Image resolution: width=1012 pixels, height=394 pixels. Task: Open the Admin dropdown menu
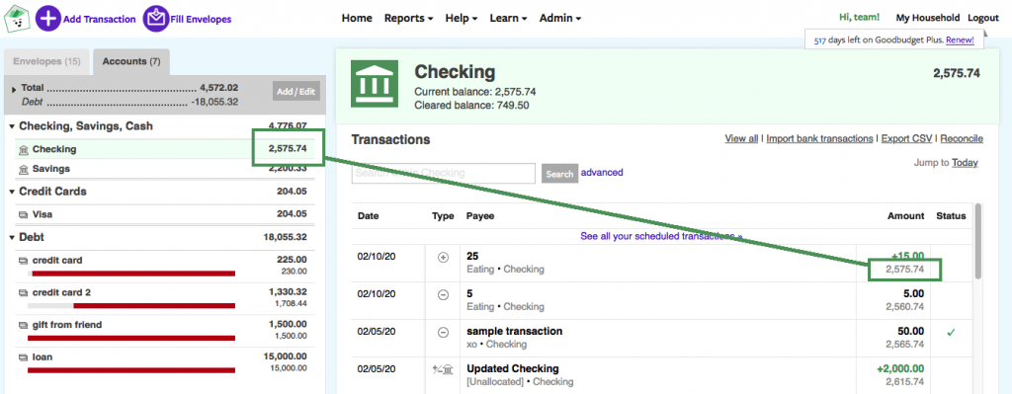click(560, 18)
